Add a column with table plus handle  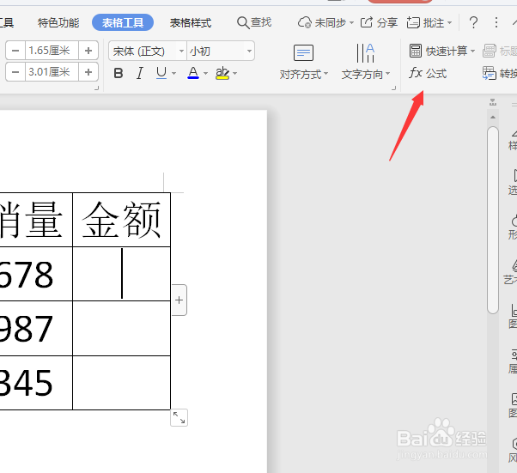(179, 300)
